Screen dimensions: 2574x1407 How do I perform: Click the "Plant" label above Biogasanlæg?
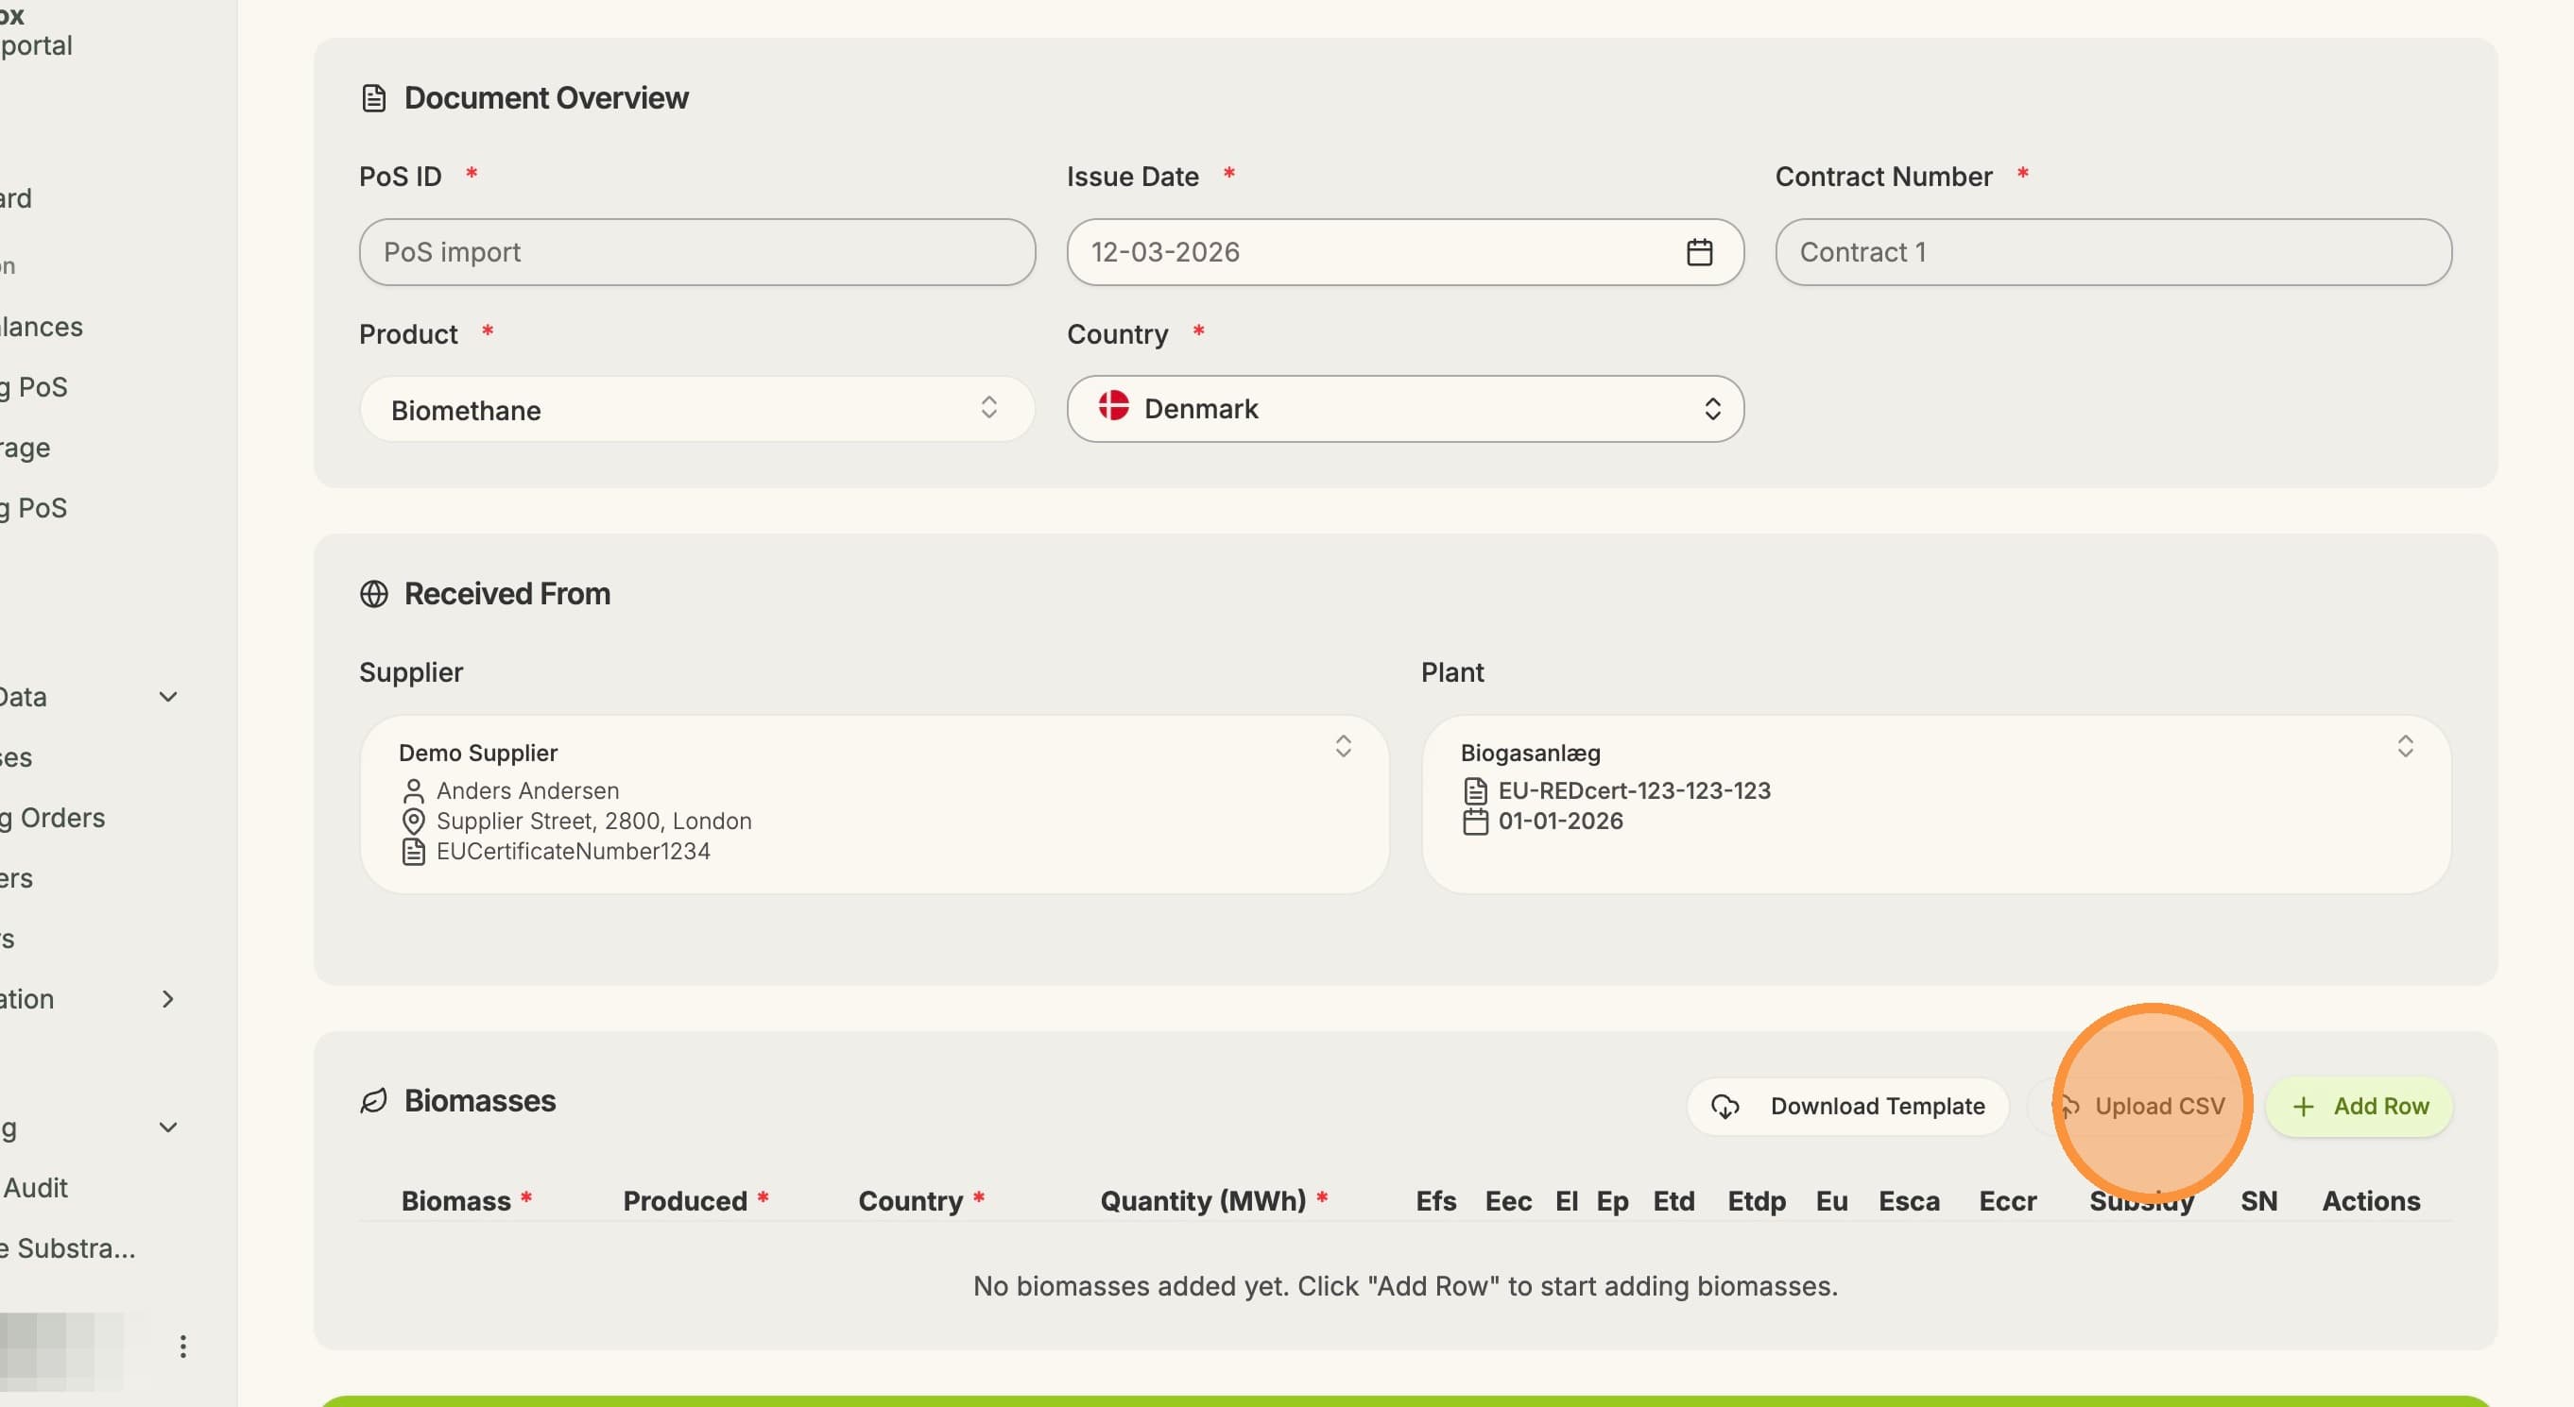pyautogui.click(x=1451, y=672)
